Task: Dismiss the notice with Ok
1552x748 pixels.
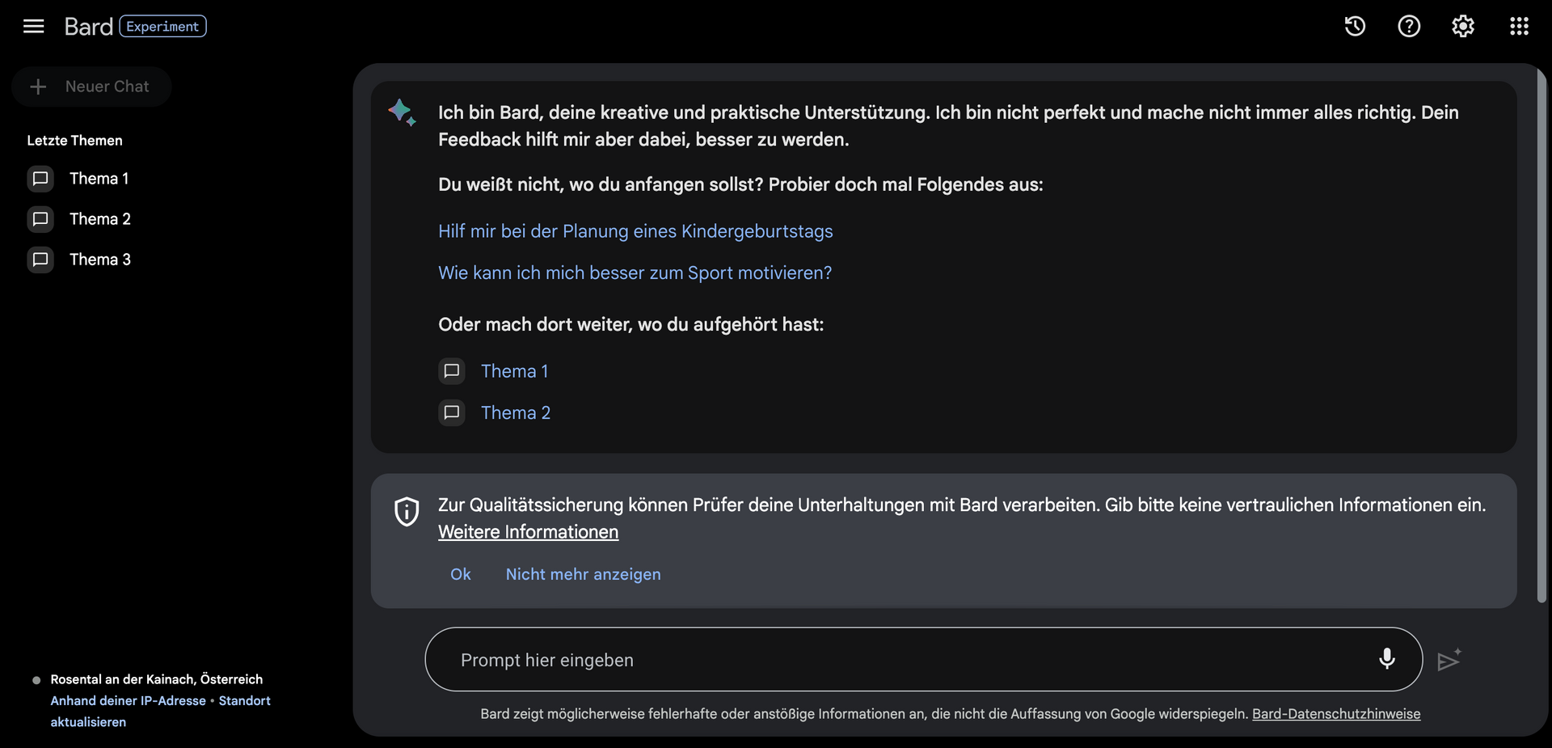Action: [461, 574]
